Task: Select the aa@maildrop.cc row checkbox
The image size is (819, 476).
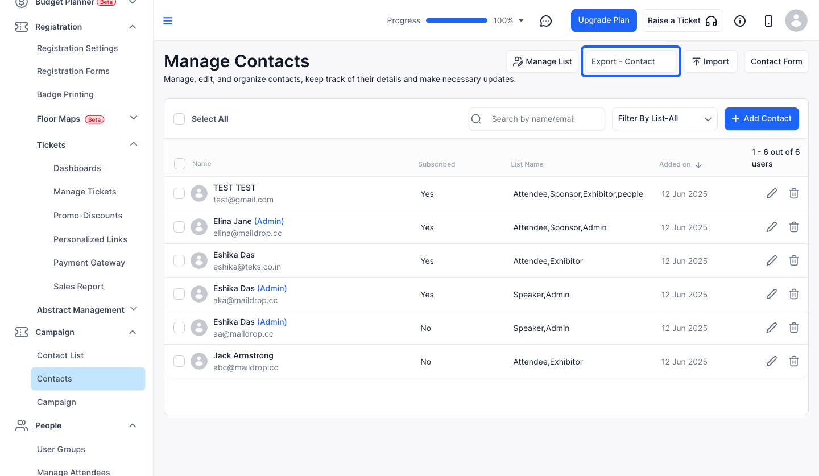Action: [x=179, y=328]
